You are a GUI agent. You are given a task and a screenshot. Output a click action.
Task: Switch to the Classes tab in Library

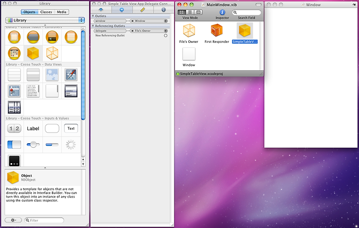point(46,12)
